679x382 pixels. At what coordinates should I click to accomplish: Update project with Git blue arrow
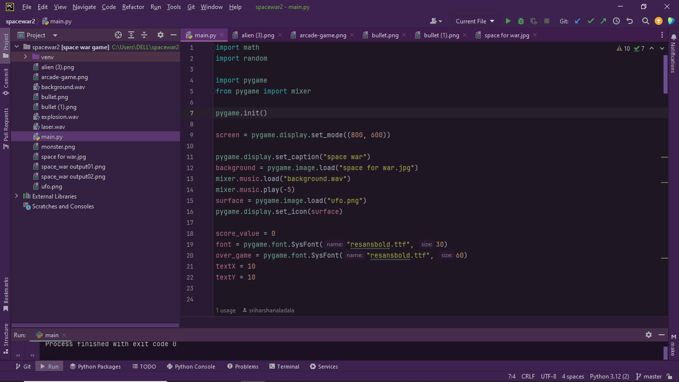(578, 21)
